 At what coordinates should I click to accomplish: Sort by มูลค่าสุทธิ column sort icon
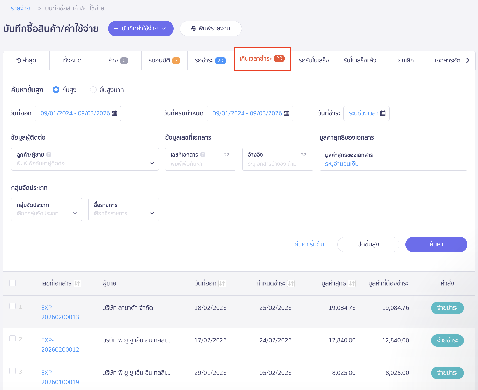click(352, 283)
